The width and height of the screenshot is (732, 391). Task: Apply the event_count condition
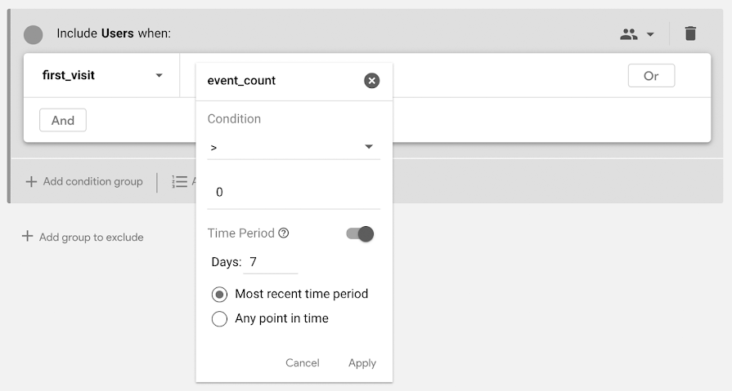(x=362, y=363)
